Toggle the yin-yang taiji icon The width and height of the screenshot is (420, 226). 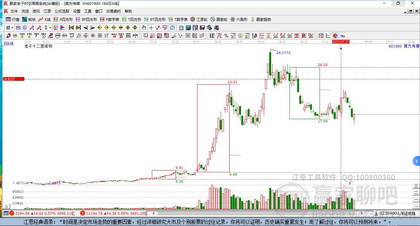point(336,36)
